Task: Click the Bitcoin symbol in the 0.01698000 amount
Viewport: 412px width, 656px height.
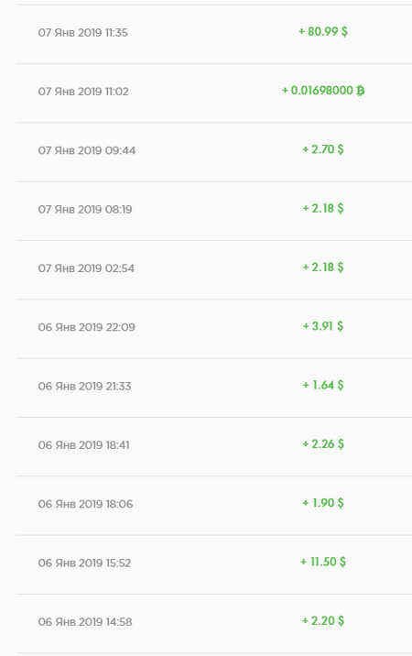Action: pos(360,91)
